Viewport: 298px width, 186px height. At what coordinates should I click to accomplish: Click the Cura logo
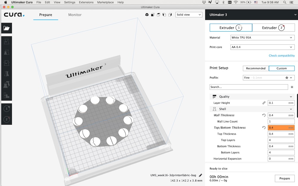[14, 15]
